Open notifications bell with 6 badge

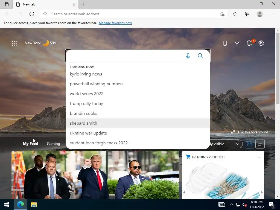249,43
